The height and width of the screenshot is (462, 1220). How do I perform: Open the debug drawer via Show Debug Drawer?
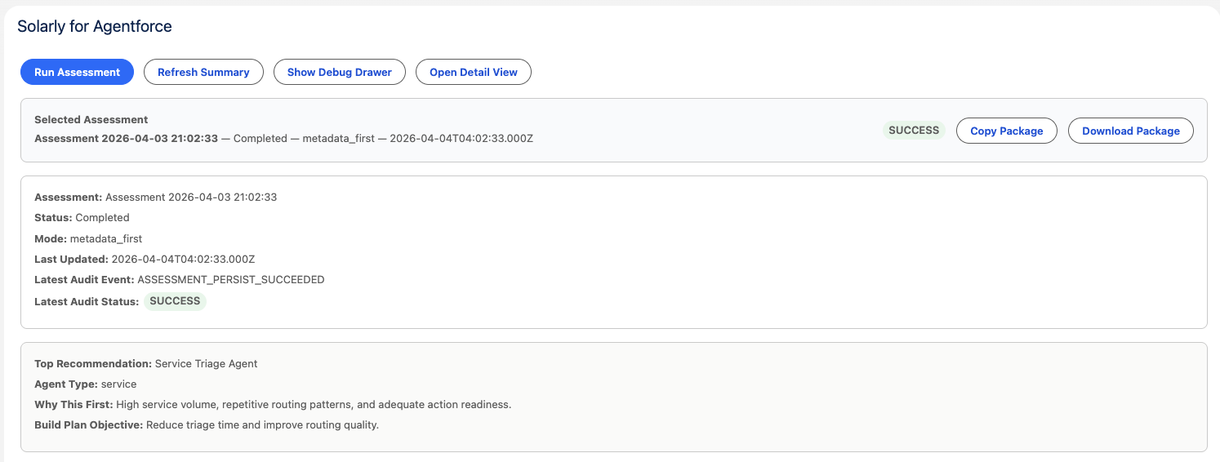tap(340, 72)
